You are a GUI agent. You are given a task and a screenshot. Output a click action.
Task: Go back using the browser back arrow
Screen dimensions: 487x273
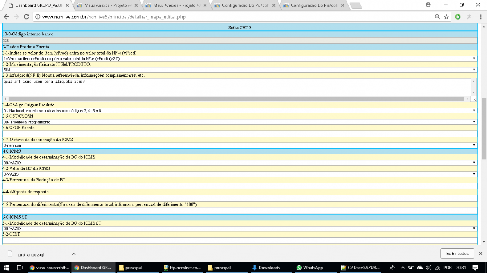(x=6, y=17)
